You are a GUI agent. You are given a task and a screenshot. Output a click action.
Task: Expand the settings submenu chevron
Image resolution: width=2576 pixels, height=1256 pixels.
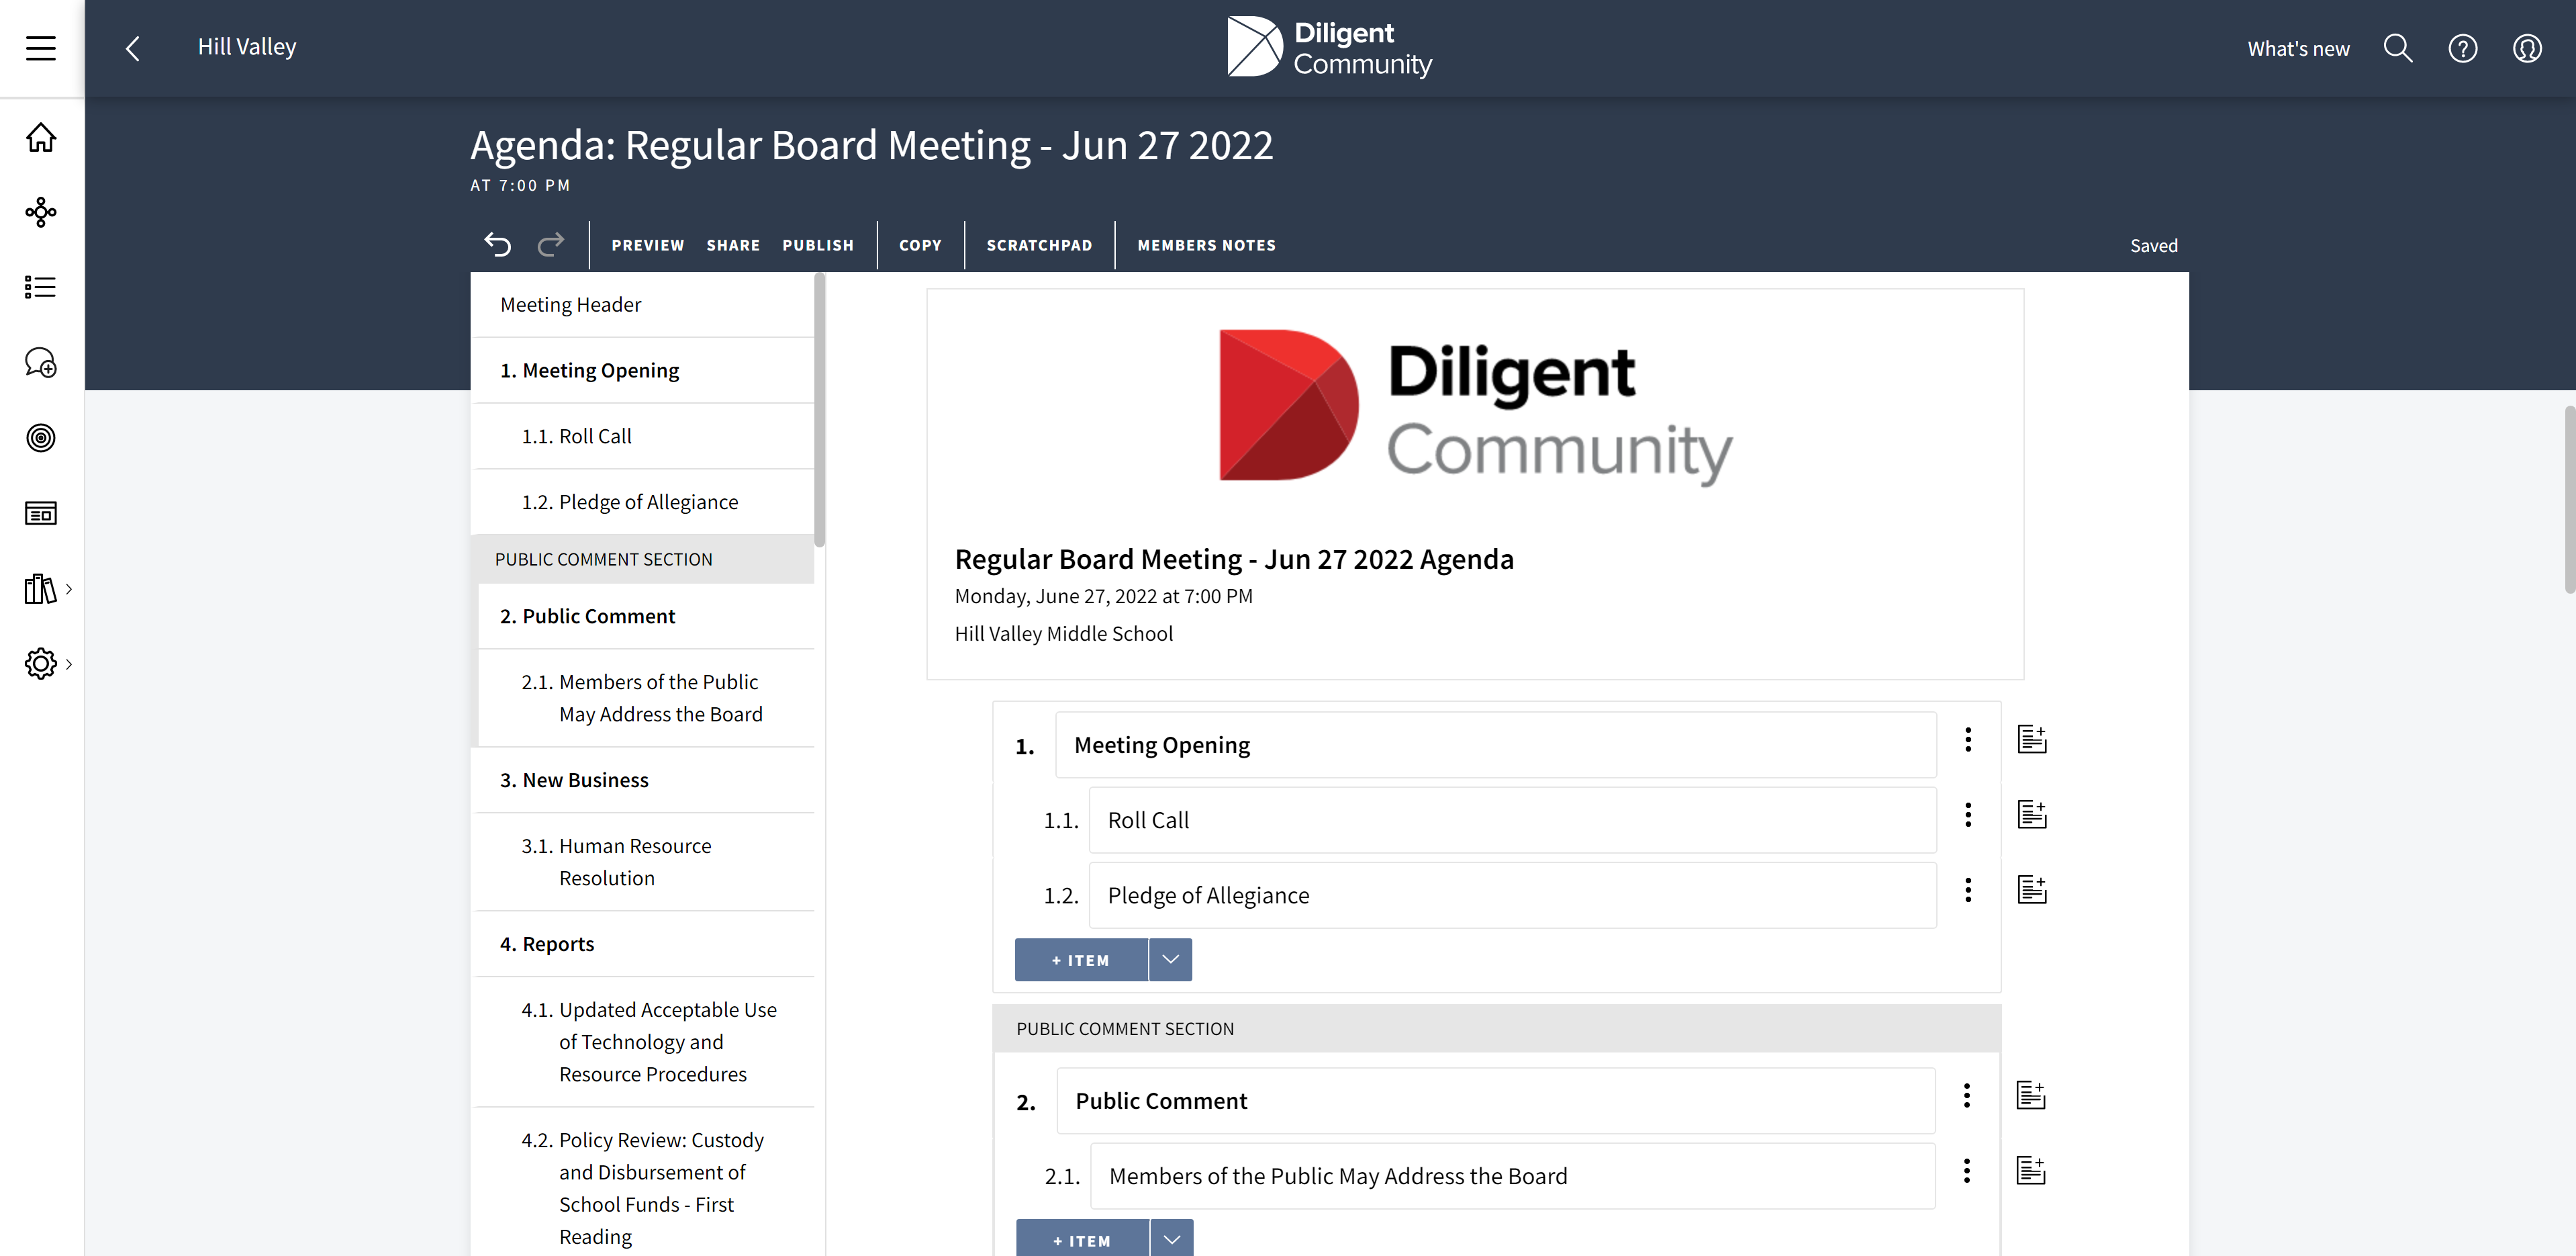click(x=69, y=664)
